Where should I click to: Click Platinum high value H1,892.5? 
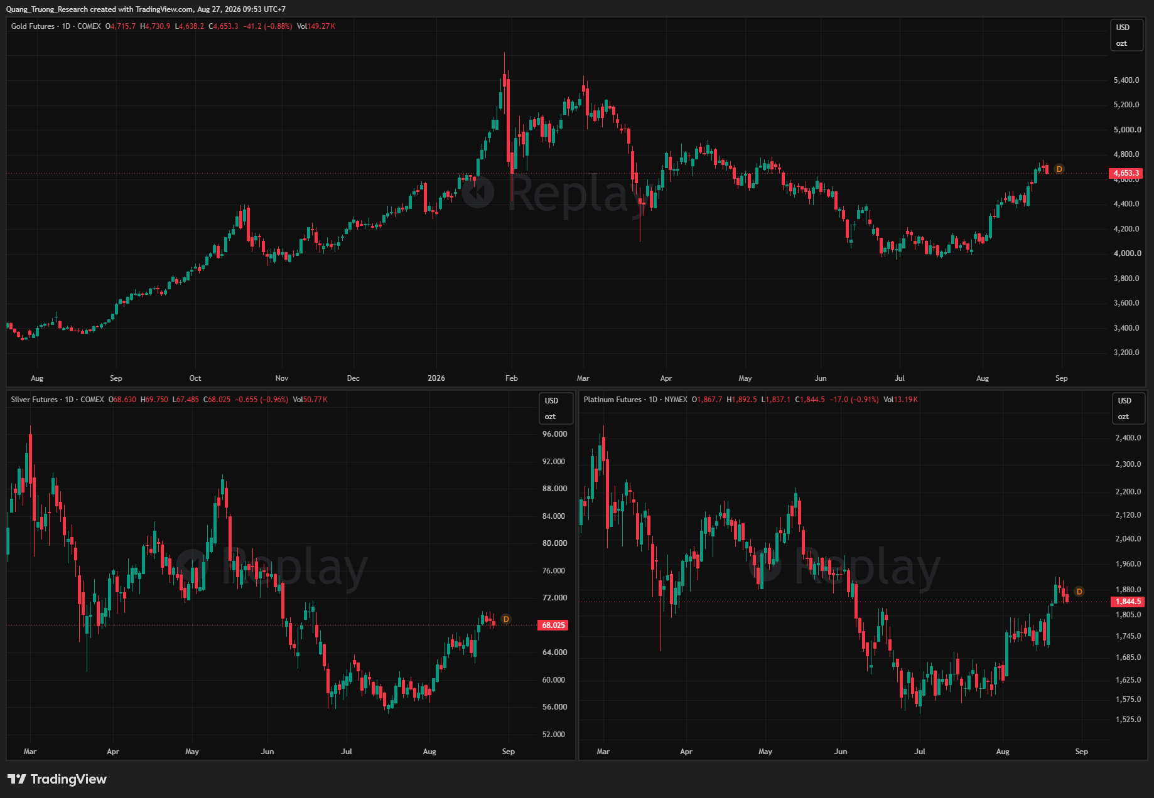tap(741, 400)
